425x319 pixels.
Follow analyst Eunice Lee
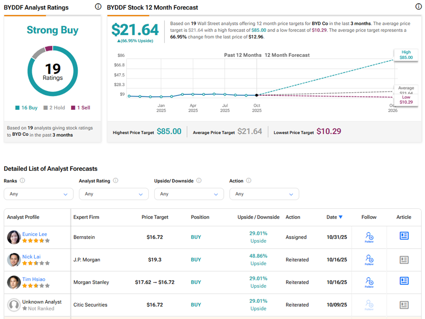(x=369, y=237)
